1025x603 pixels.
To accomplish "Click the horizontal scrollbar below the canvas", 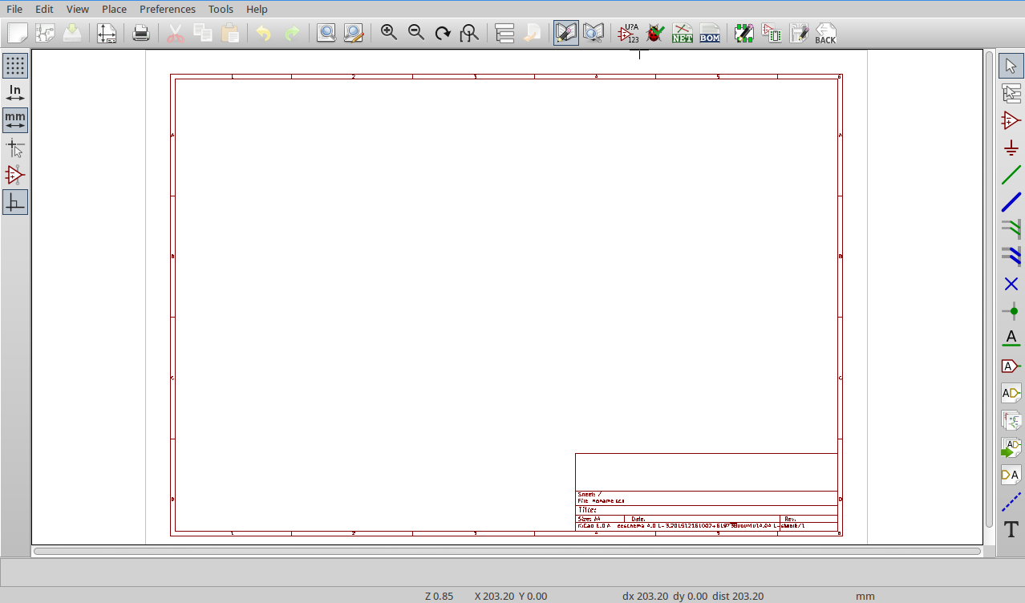I will (508, 551).
